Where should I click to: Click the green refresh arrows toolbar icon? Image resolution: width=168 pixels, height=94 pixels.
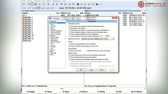[x=24, y=4]
